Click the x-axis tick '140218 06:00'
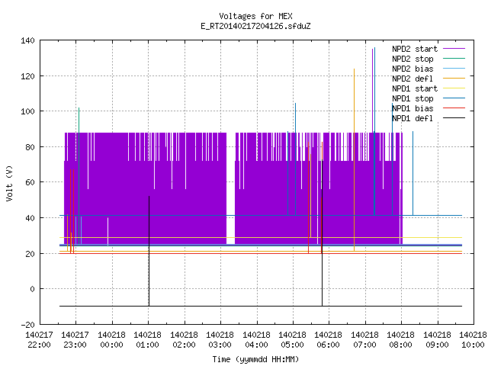This screenshot has width=488, height=366. (329, 340)
